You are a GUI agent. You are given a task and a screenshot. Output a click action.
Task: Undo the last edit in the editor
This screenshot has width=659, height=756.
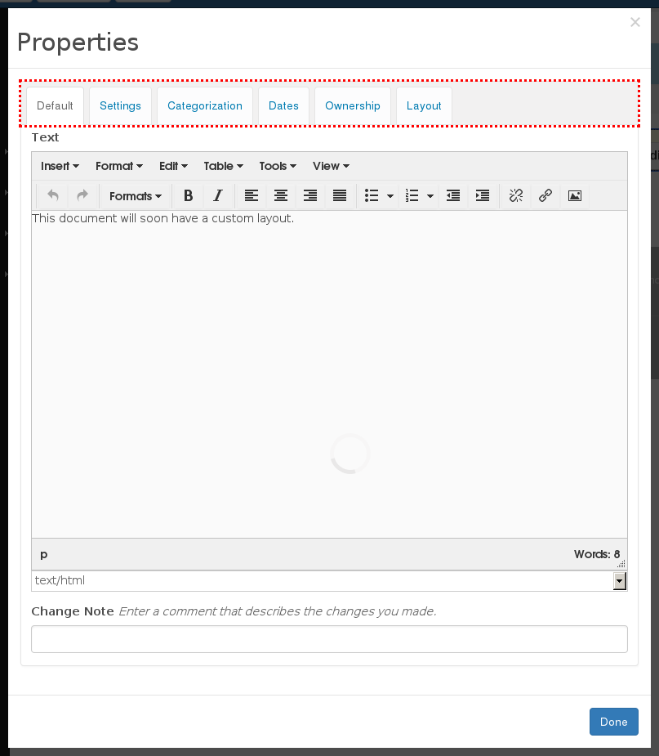click(53, 195)
